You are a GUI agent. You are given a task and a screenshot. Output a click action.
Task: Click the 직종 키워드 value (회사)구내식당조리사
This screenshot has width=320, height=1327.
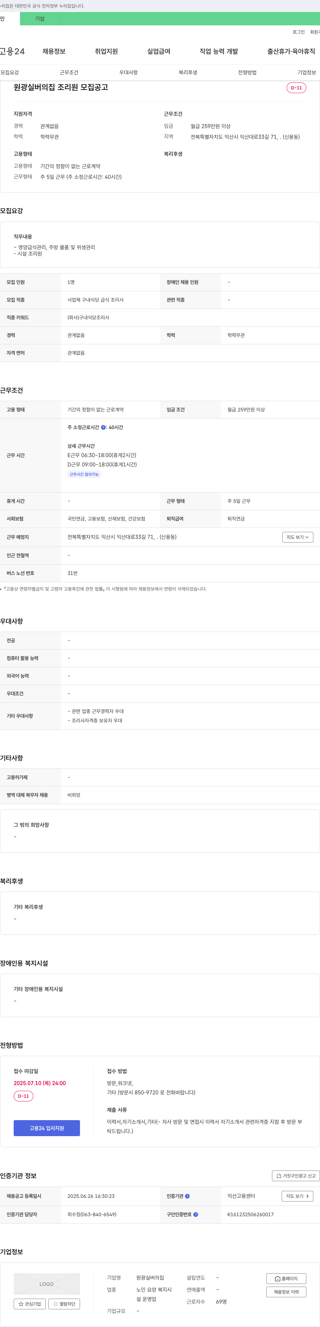pos(88,318)
